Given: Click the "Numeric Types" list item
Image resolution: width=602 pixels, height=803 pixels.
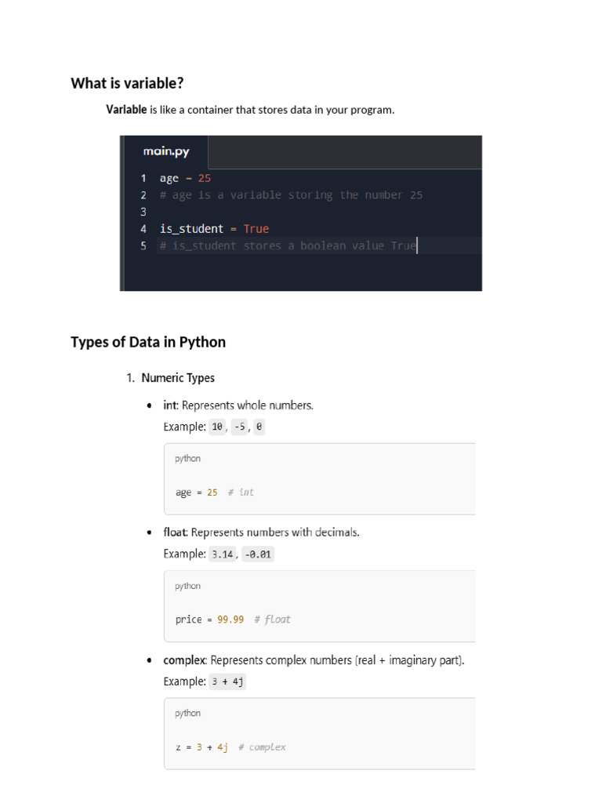Looking at the screenshot, I should [x=178, y=378].
